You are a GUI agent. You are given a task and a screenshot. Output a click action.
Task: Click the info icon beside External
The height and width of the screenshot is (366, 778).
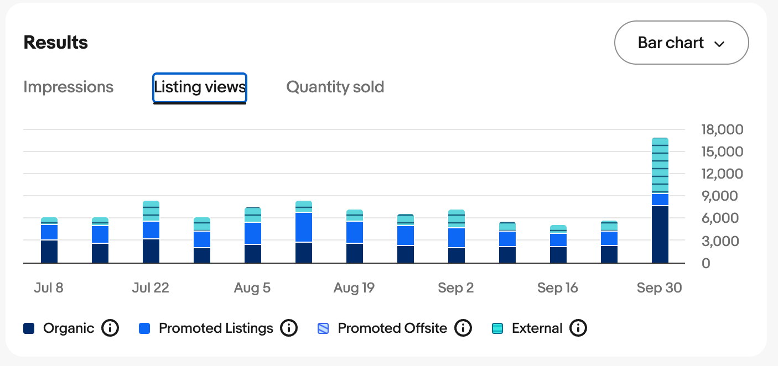click(578, 328)
